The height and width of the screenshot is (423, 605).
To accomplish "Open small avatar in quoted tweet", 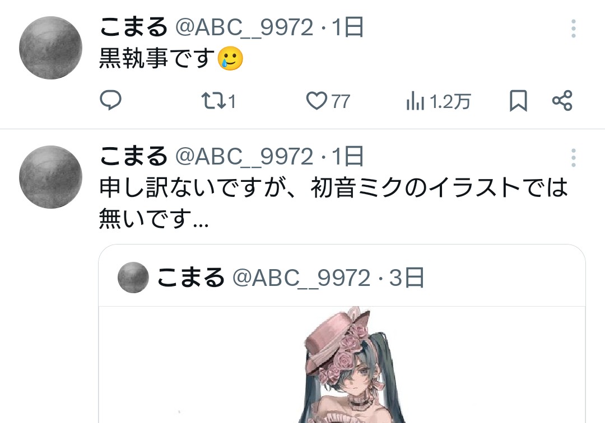I will pyautogui.click(x=133, y=278).
